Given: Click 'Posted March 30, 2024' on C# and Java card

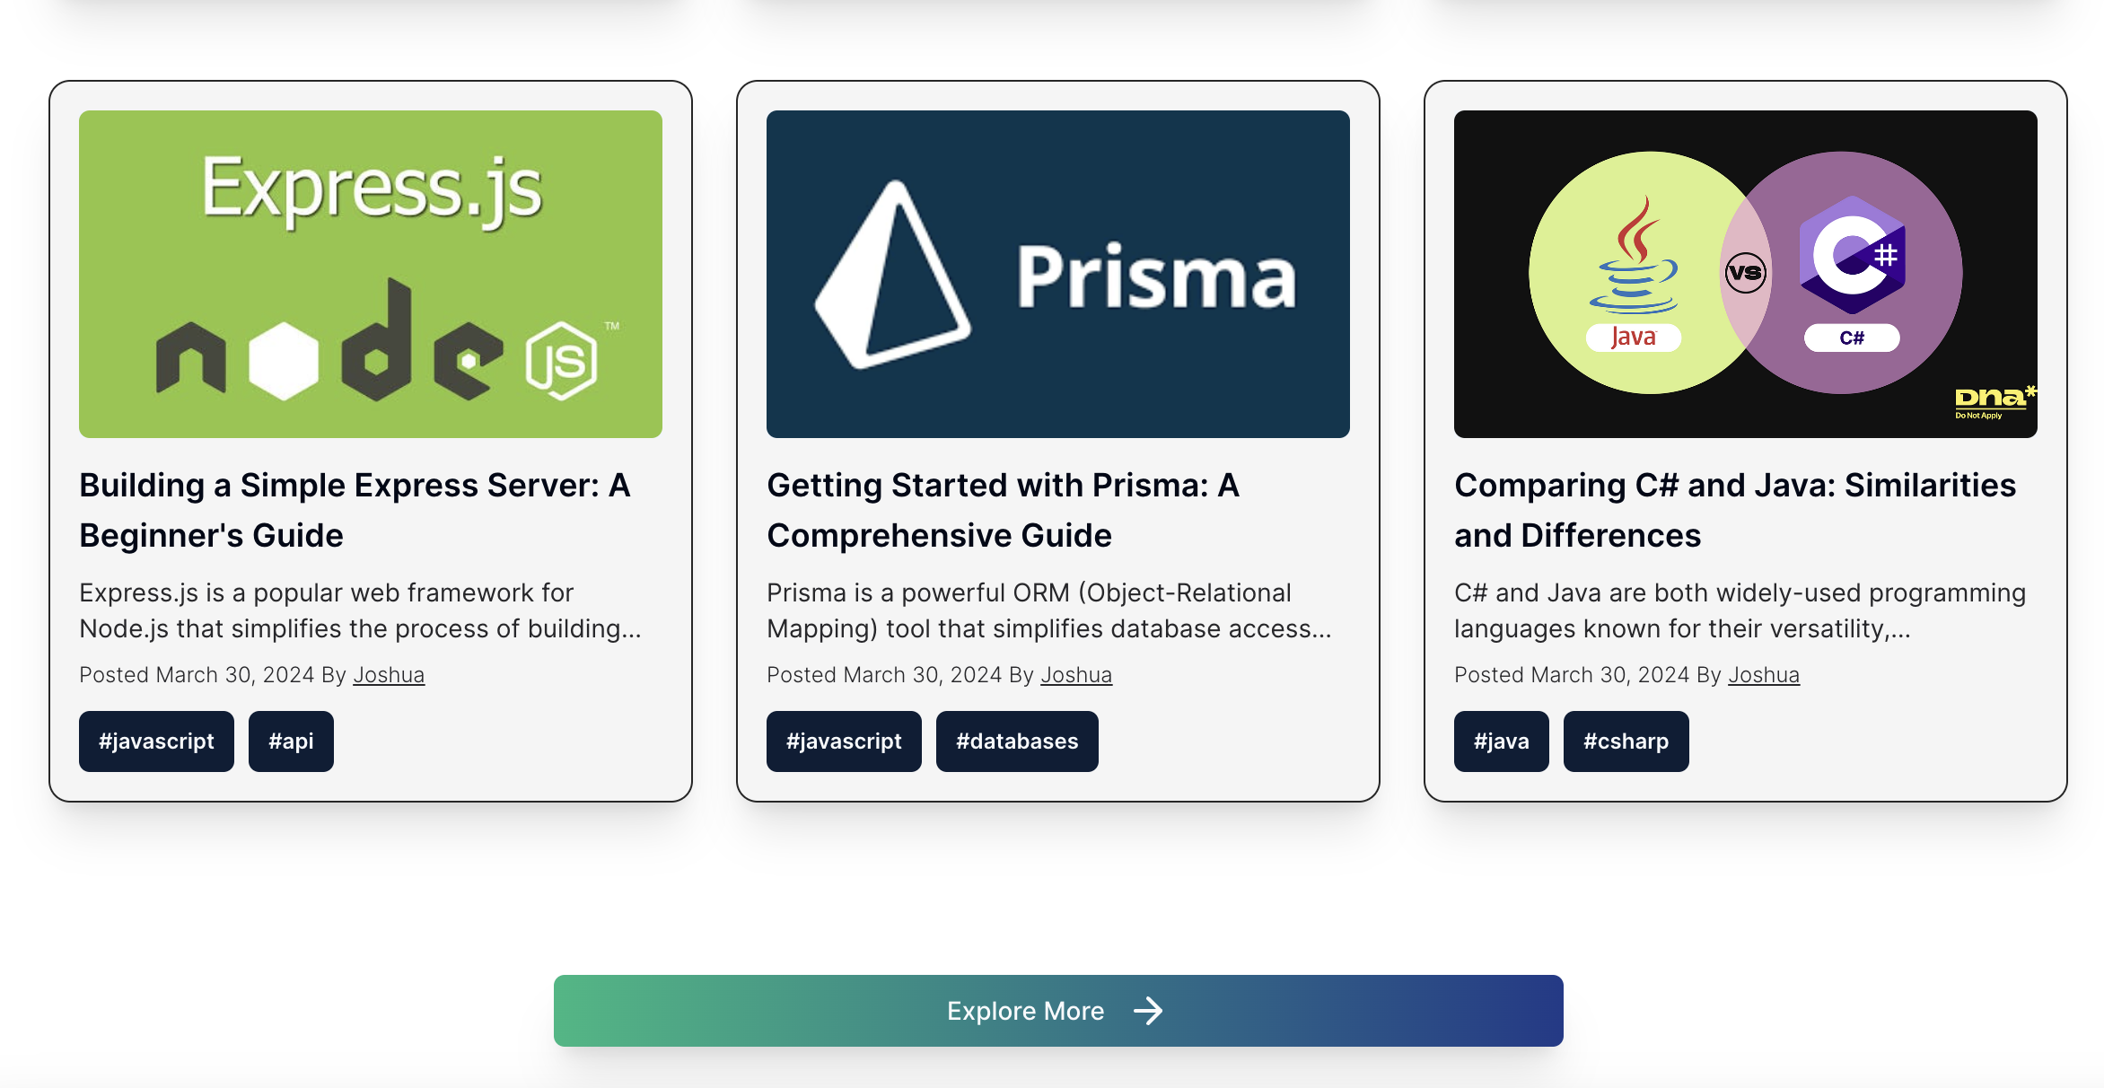Looking at the screenshot, I should [x=1572, y=675].
